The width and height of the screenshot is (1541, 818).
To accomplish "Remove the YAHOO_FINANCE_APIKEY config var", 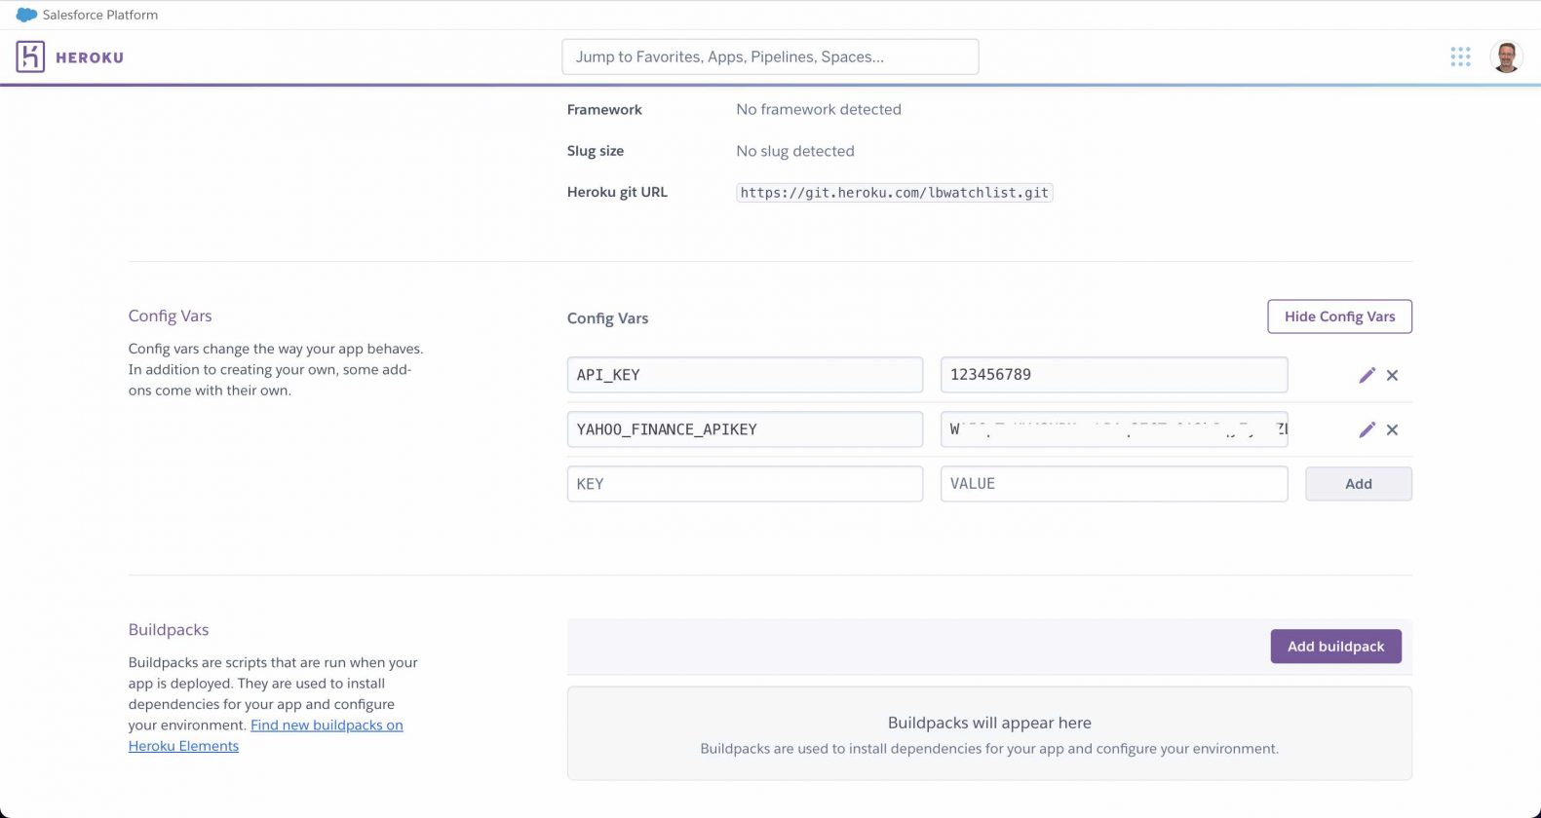I will click(x=1392, y=429).
